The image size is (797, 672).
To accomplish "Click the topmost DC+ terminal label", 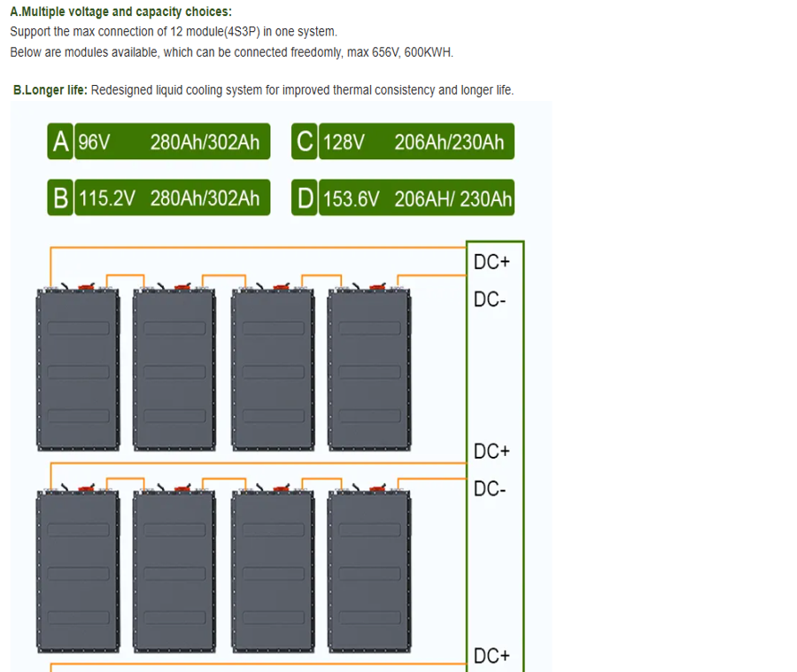I will 491,262.
